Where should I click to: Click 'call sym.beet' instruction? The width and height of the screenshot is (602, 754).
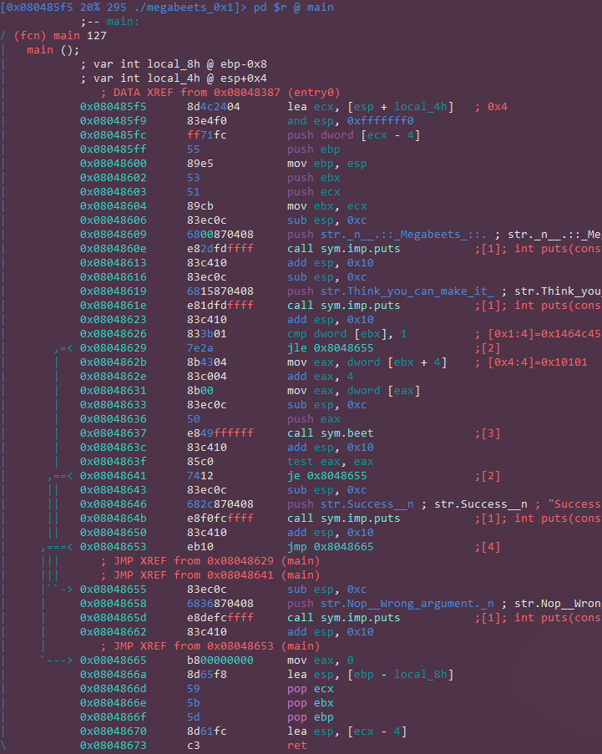[x=331, y=433]
